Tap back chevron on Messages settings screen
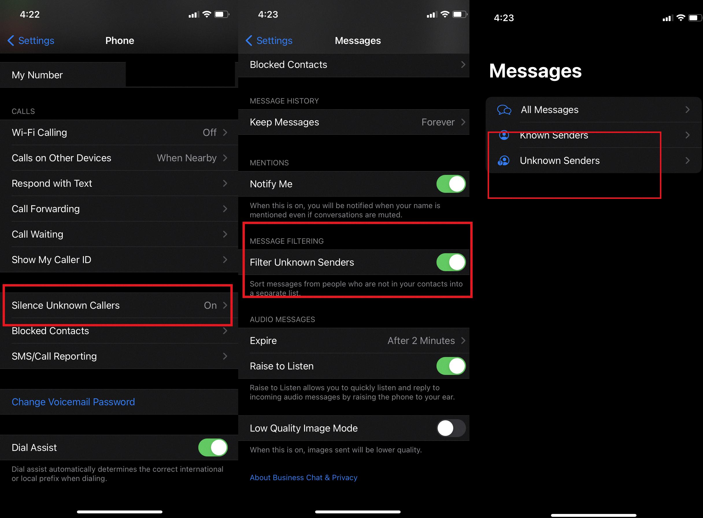This screenshot has height=518, width=703. point(249,40)
